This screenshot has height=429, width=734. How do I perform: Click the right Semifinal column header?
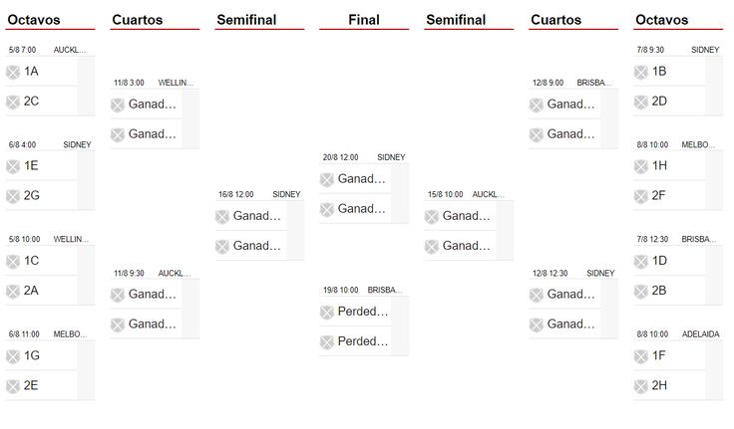(x=456, y=20)
